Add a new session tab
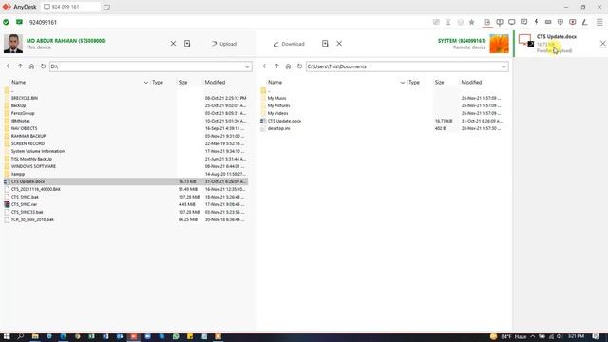The width and height of the screenshot is (608, 342). (106, 7)
